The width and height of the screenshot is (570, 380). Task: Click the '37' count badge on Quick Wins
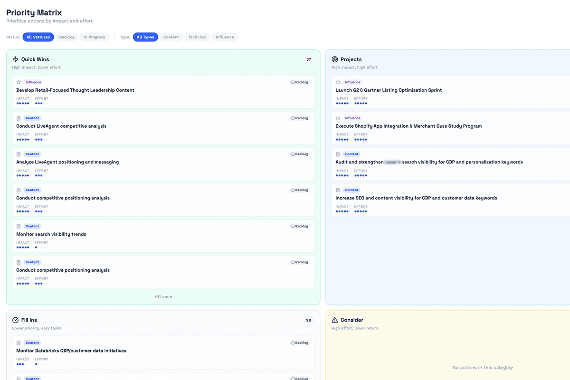(x=308, y=59)
